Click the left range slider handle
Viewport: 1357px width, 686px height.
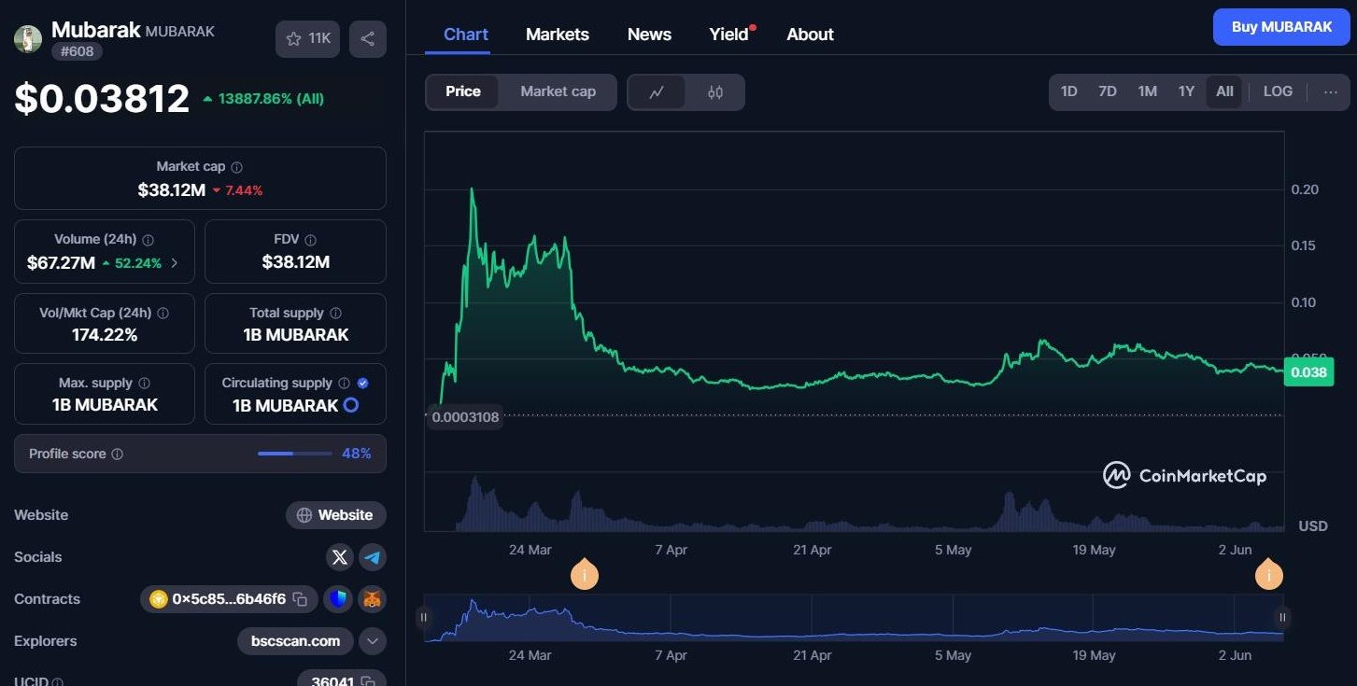coord(424,617)
